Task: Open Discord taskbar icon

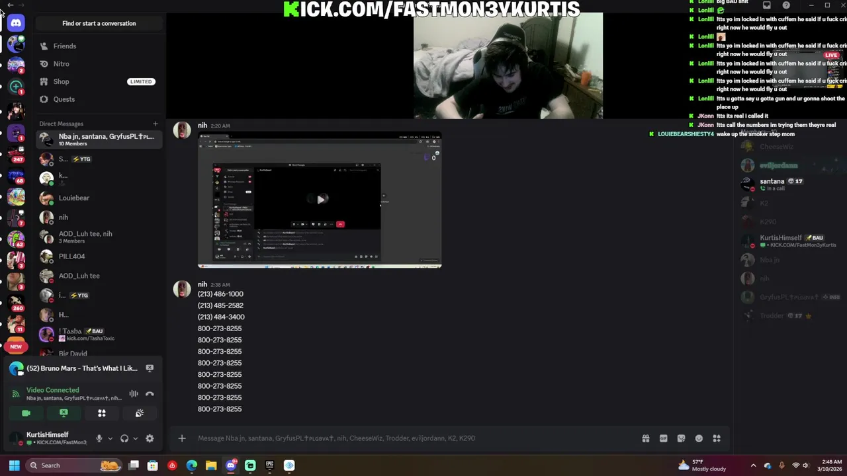Action: click(x=231, y=465)
